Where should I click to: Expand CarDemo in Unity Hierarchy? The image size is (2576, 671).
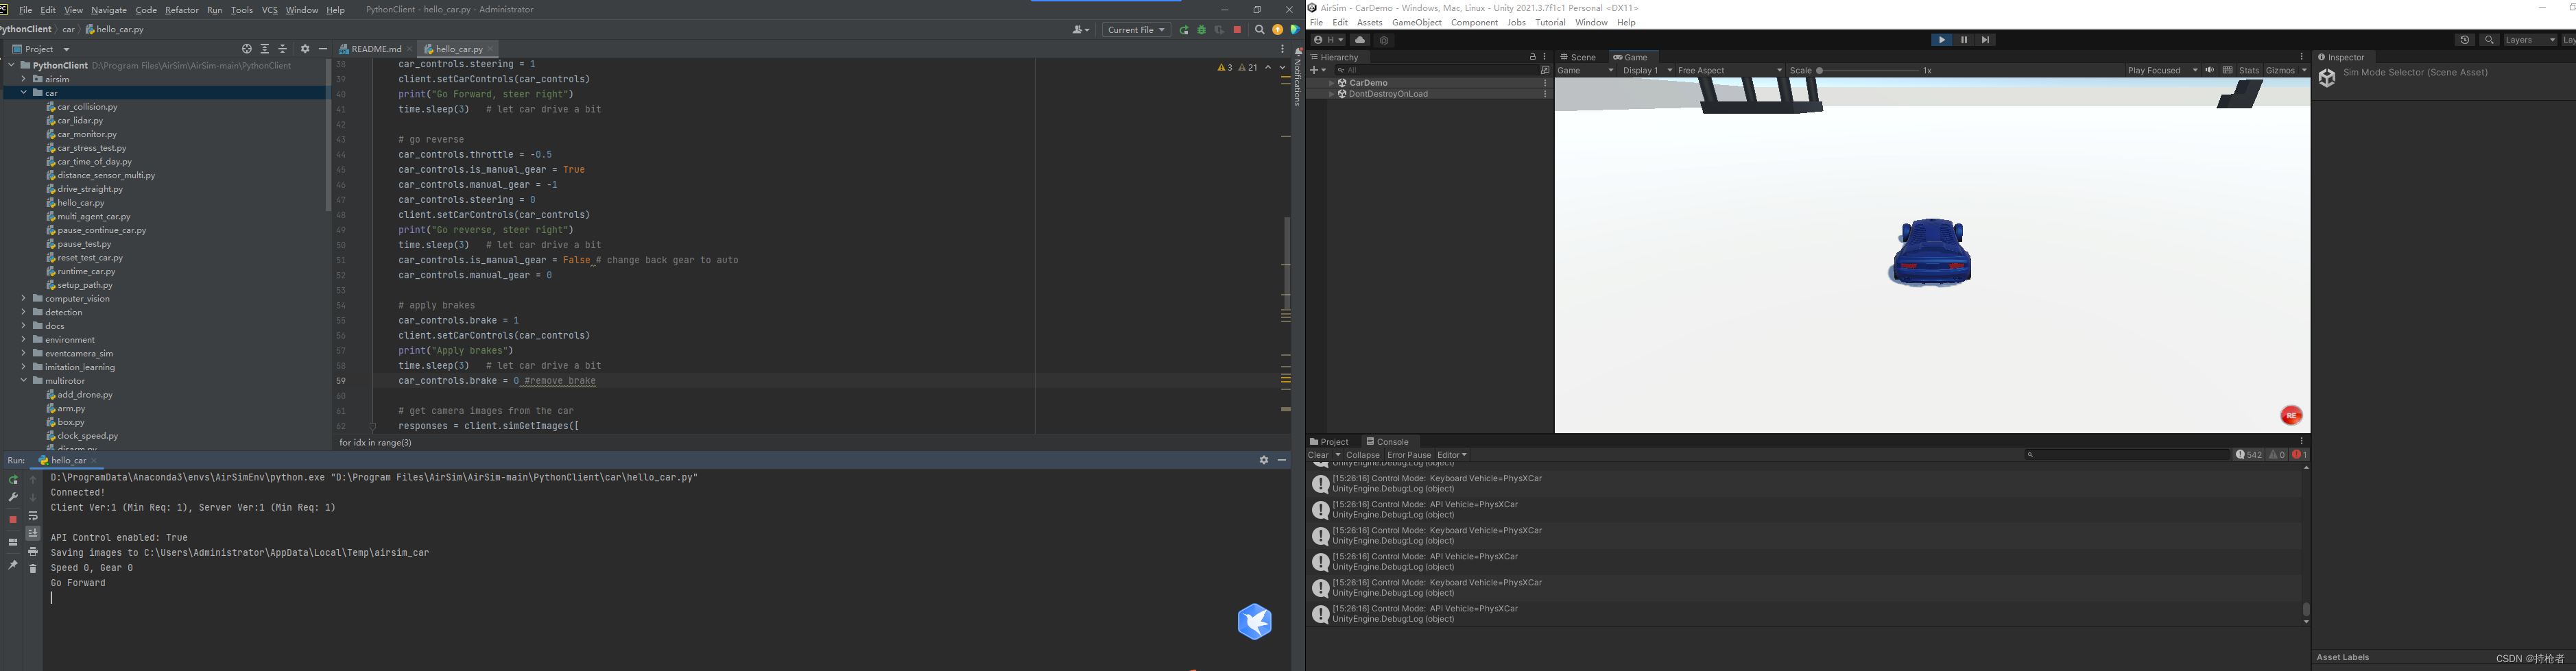pos(1331,83)
